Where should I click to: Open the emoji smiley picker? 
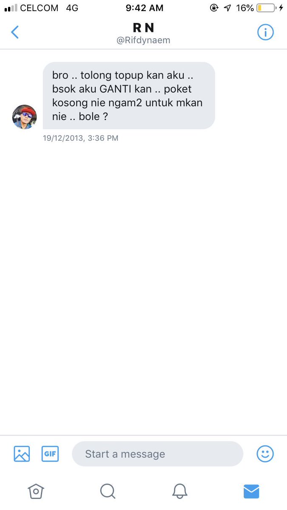pos(265,454)
